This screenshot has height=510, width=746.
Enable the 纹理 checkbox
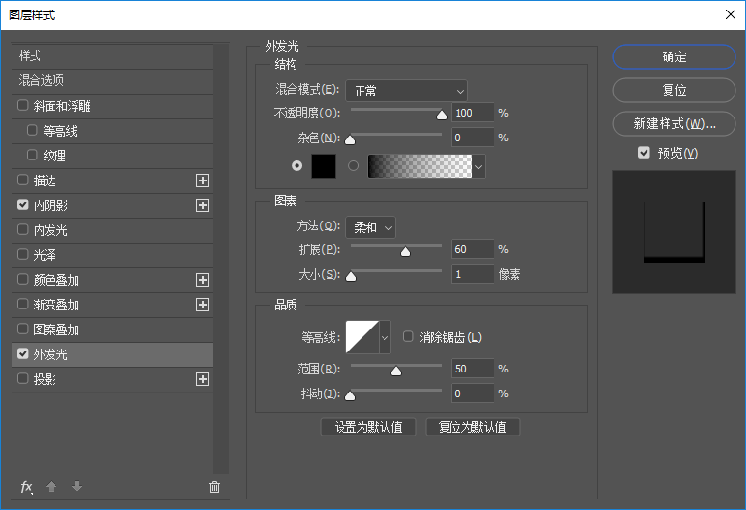(32, 155)
